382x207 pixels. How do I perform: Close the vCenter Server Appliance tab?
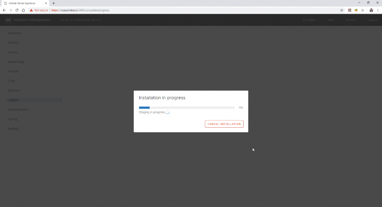[x=46, y=3]
